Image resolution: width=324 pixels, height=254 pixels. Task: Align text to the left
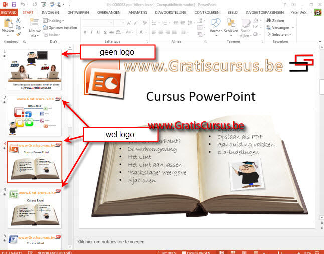click(x=154, y=32)
